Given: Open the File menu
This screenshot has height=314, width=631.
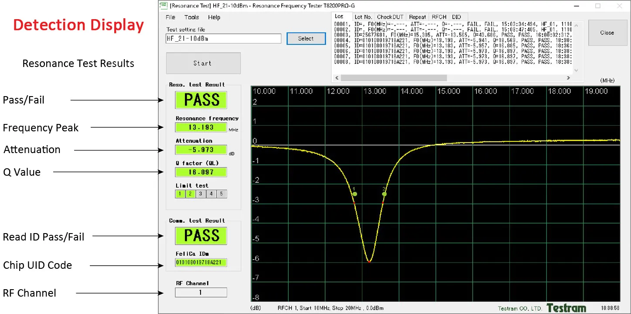Looking at the screenshot, I should pyautogui.click(x=171, y=17).
